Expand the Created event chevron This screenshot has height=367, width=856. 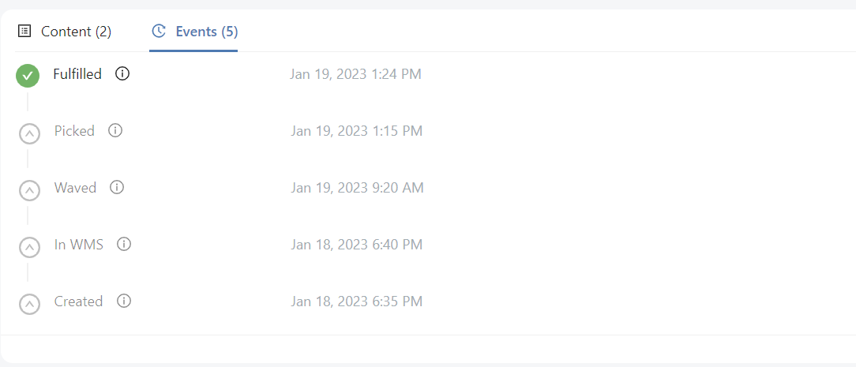(29, 304)
